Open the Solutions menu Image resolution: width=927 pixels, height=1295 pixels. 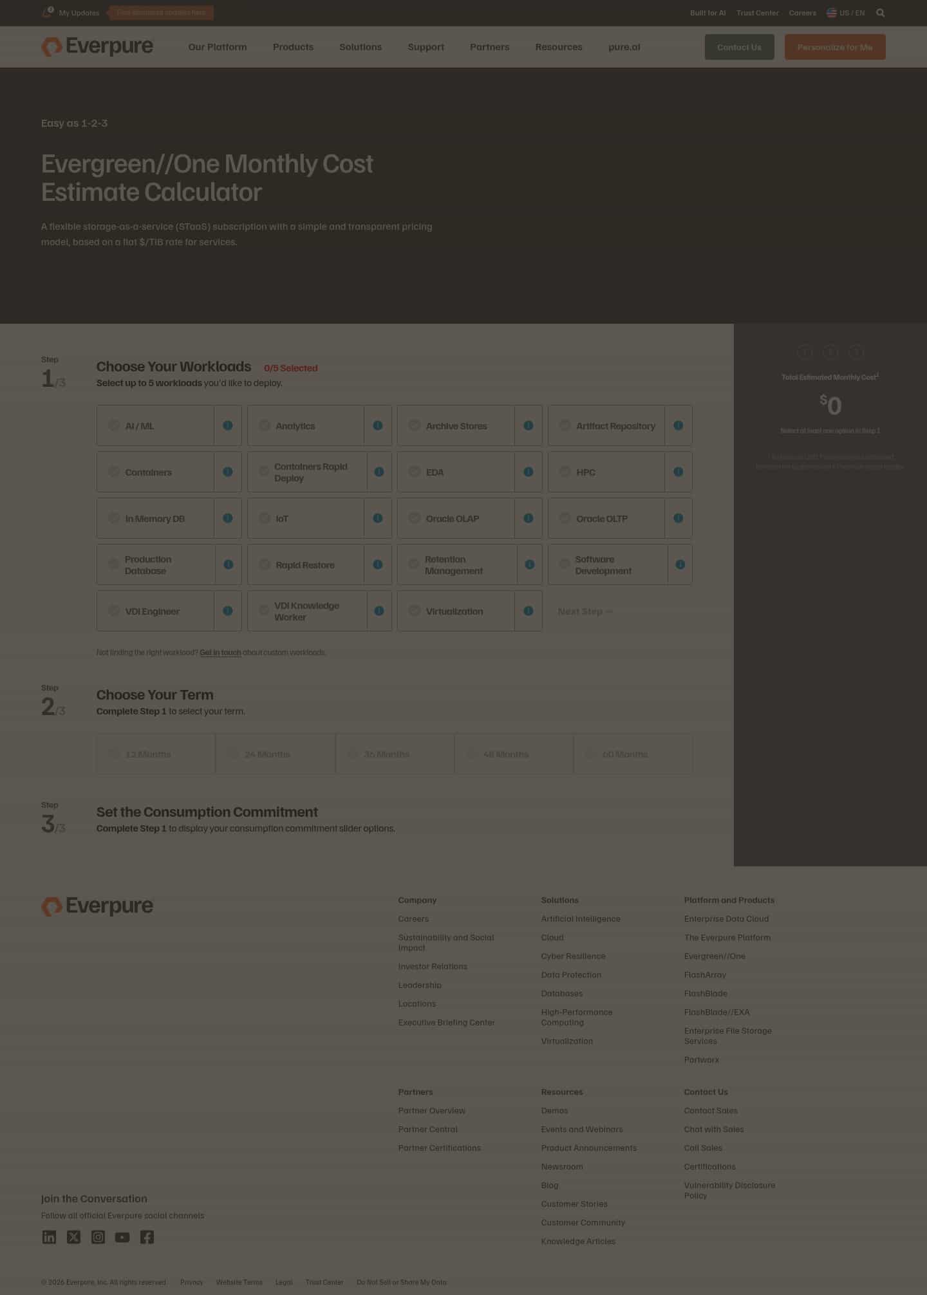360,47
